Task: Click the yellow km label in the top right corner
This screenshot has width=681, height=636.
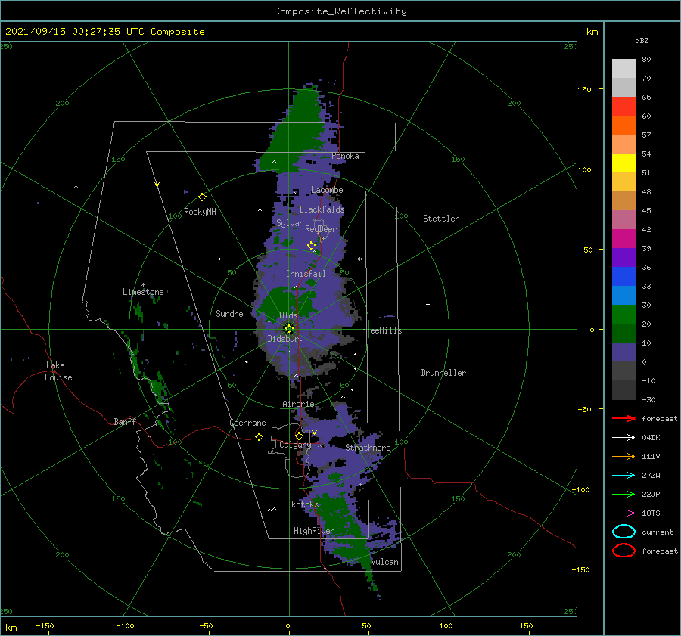Action: [x=592, y=32]
